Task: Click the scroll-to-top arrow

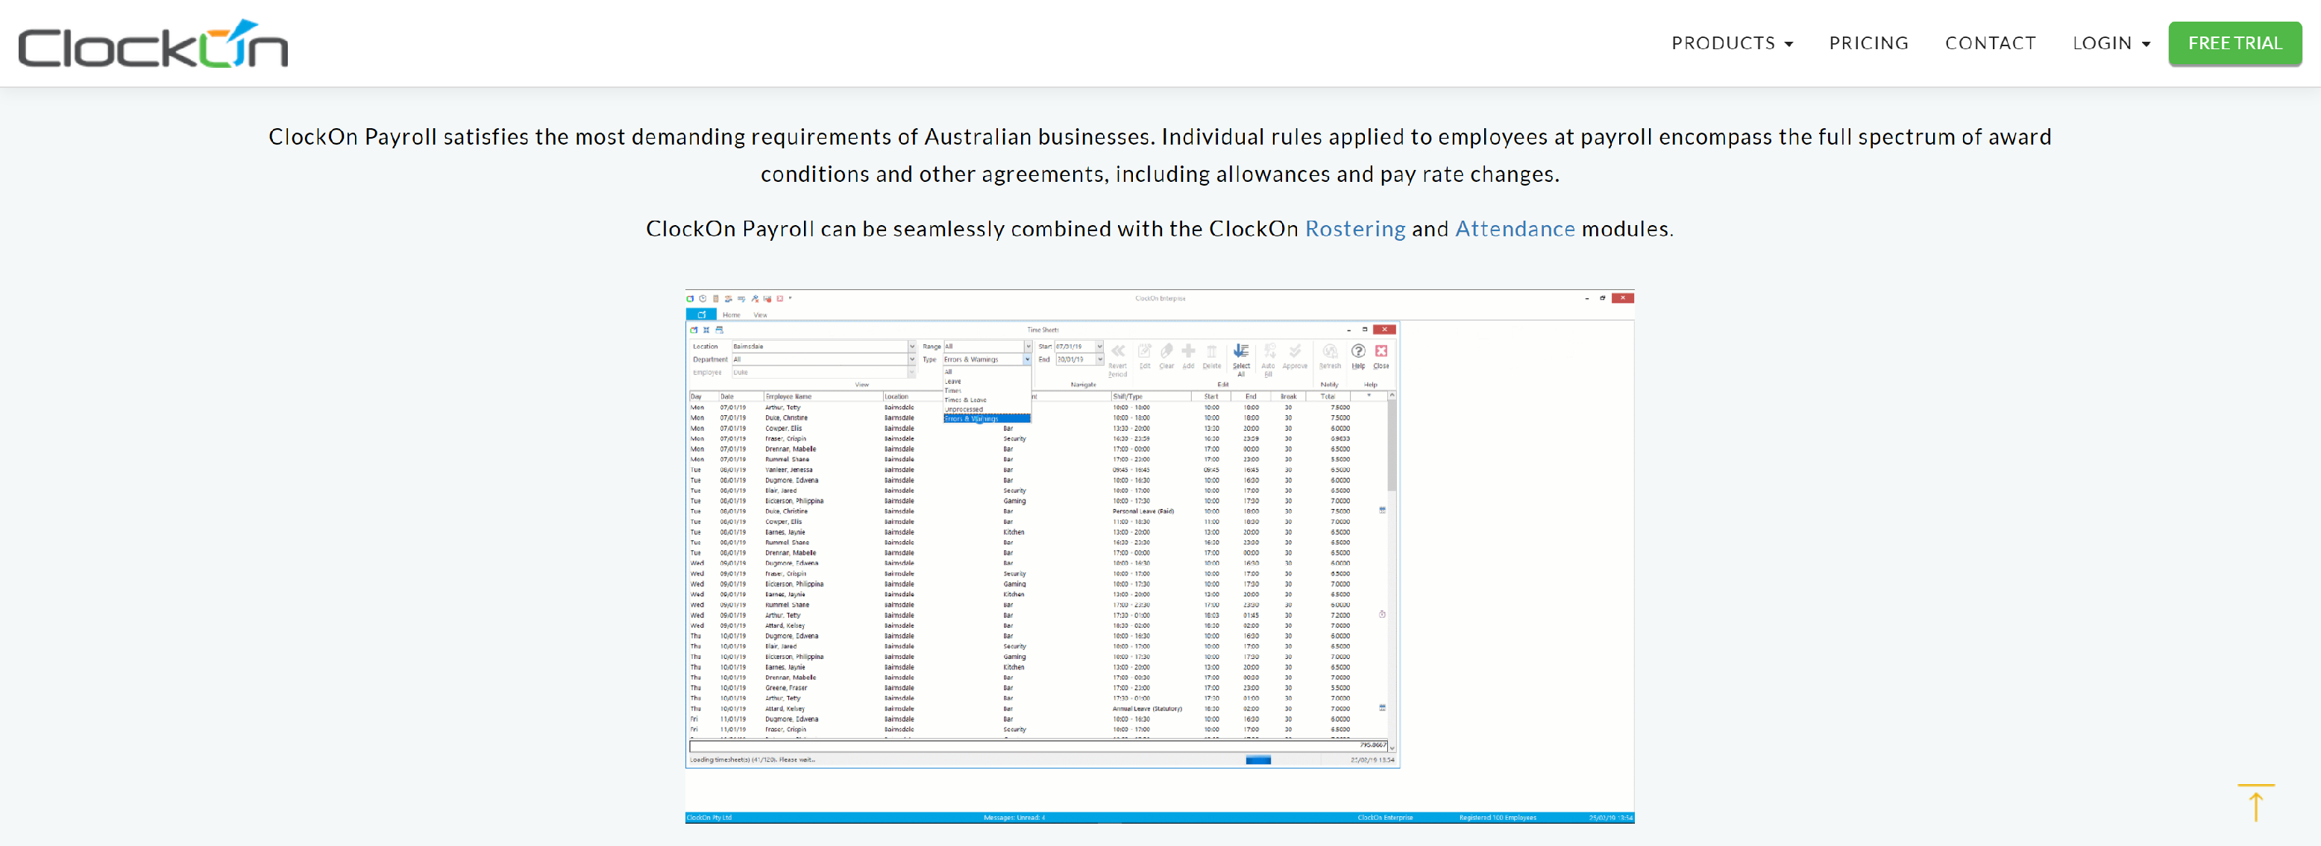Action: click(2256, 802)
